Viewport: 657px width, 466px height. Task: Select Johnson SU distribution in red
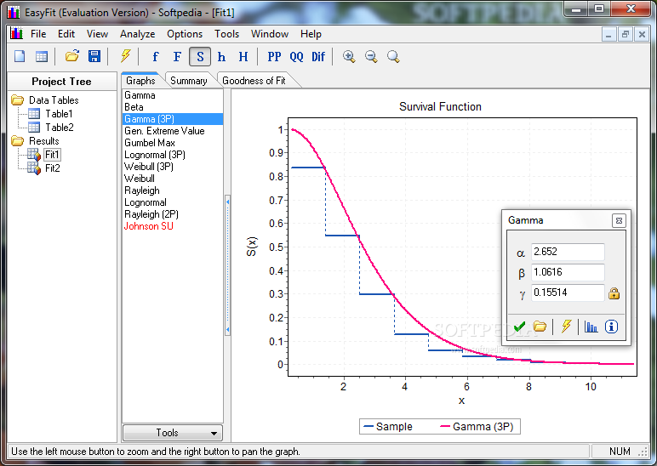(172, 226)
